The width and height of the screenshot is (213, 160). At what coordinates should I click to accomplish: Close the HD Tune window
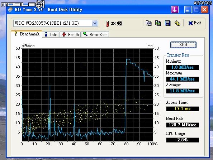click(204, 10)
